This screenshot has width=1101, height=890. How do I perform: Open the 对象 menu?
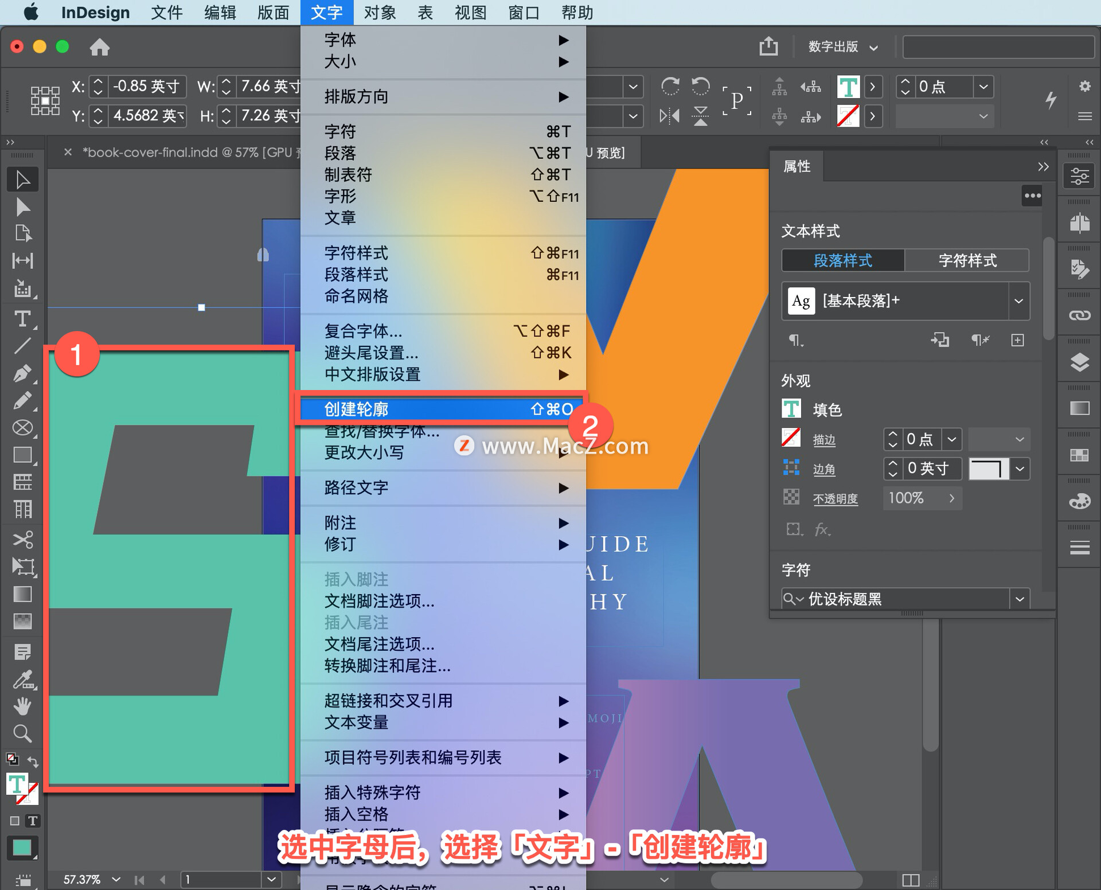coord(380,12)
